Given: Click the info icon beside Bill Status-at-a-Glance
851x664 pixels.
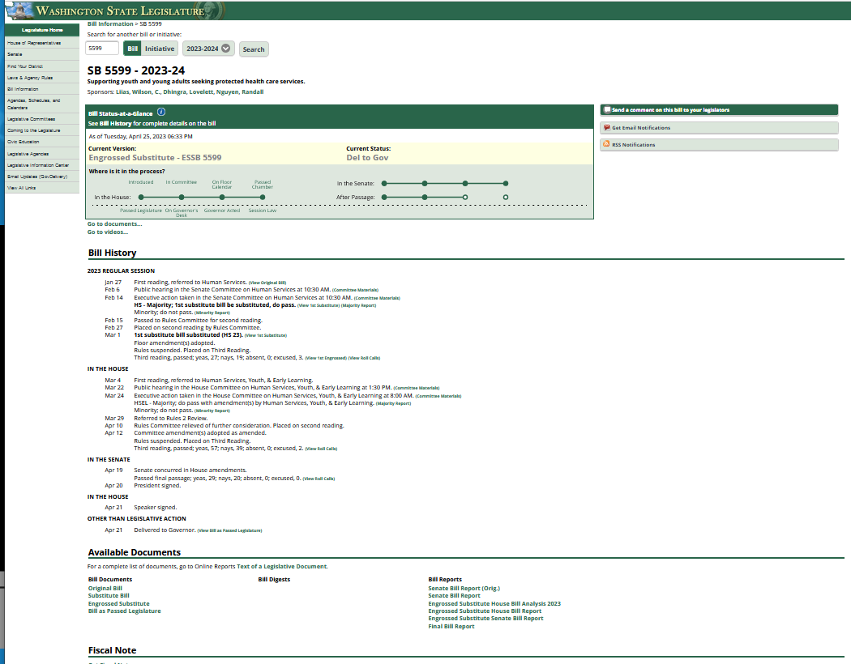Looking at the screenshot, I should point(161,113).
